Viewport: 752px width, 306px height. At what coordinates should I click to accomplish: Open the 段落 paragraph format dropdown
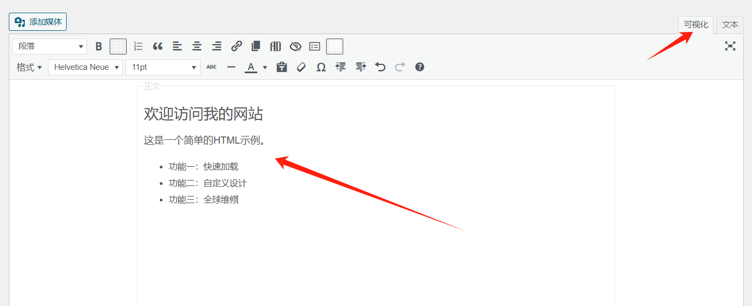coord(50,46)
